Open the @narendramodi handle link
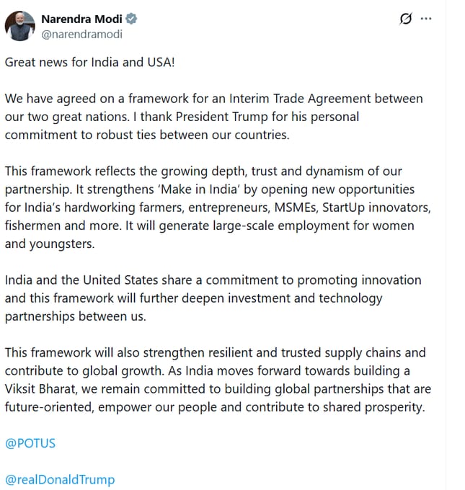Screen dimensions: 465x490 (79, 33)
